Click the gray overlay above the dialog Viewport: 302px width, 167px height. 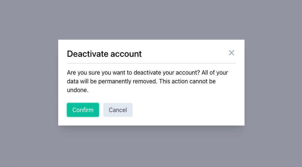point(151,19)
